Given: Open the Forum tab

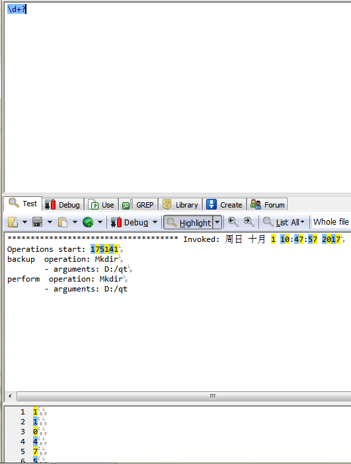Looking at the screenshot, I should pyautogui.click(x=267, y=204).
